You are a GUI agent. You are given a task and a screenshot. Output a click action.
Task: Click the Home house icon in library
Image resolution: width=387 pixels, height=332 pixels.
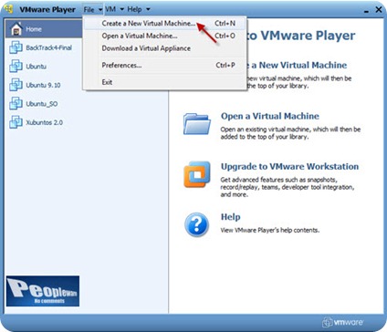(x=16, y=29)
